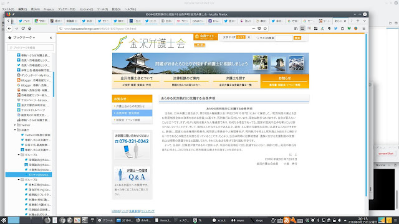
Task: Click the volume speaker tray icon
Action: click(339, 220)
